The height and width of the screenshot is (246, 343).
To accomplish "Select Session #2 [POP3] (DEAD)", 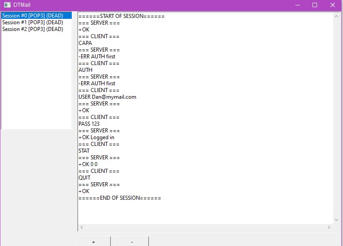I will point(36,29).
